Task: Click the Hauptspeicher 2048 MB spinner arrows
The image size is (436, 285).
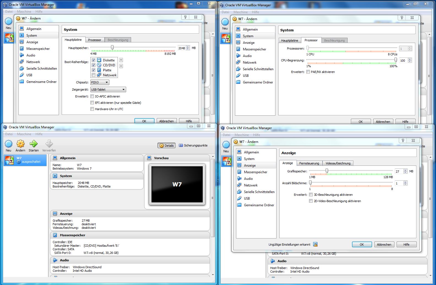Action: pos(188,48)
